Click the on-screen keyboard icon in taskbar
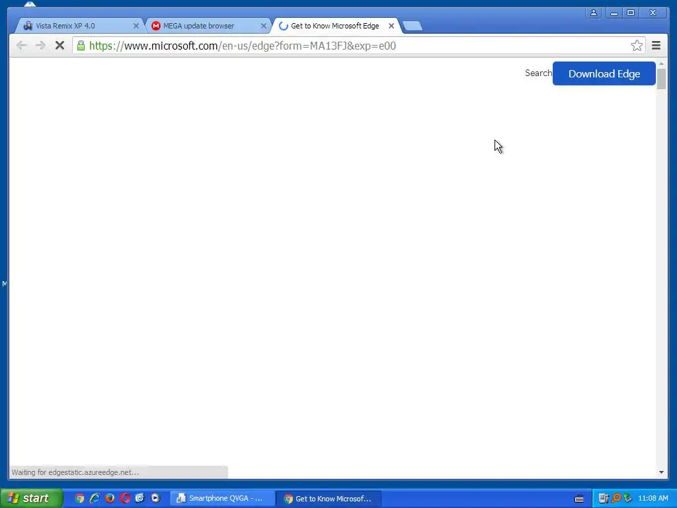 coord(579,499)
